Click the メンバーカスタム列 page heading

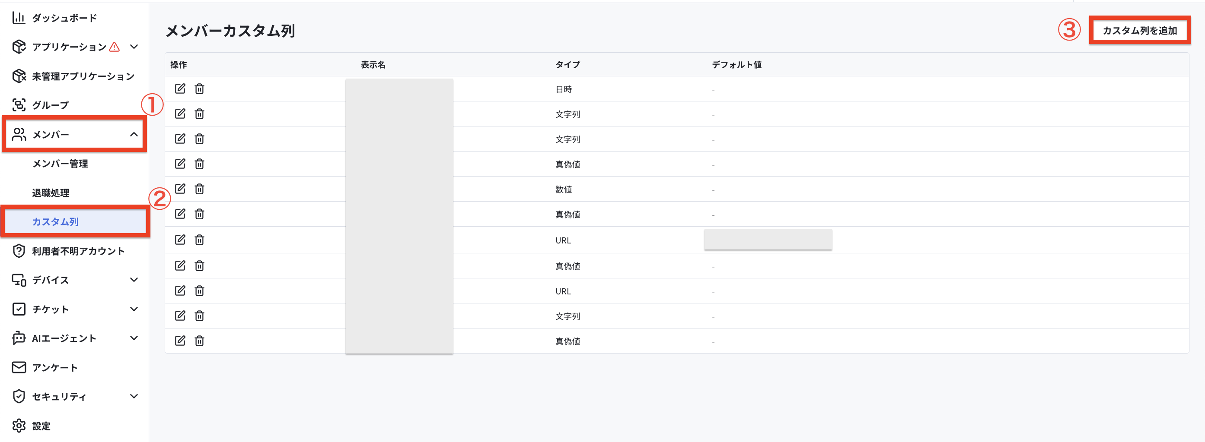tap(230, 31)
